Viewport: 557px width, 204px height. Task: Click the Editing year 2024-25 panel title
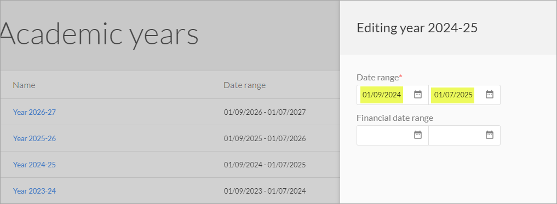(417, 28)
